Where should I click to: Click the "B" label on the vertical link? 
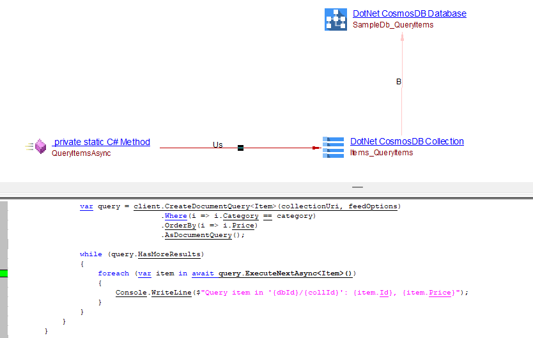pyautogui.click(x=399, y=82)
